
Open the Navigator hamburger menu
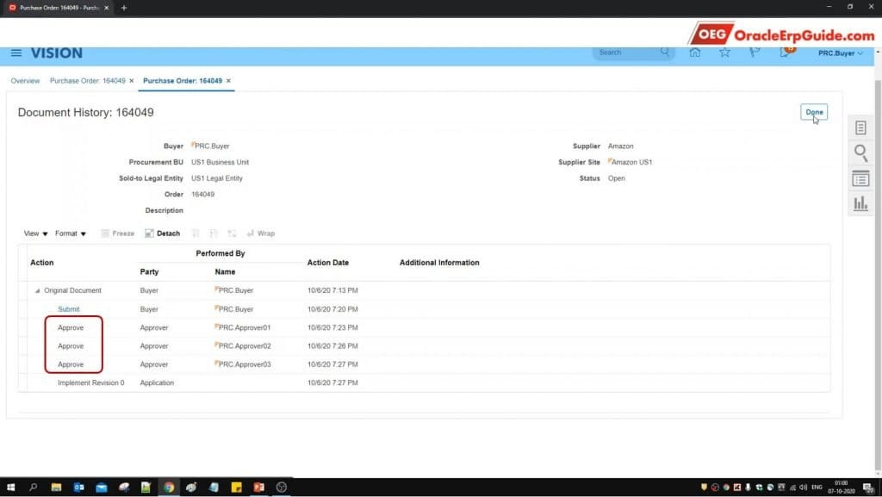point(16,53)
